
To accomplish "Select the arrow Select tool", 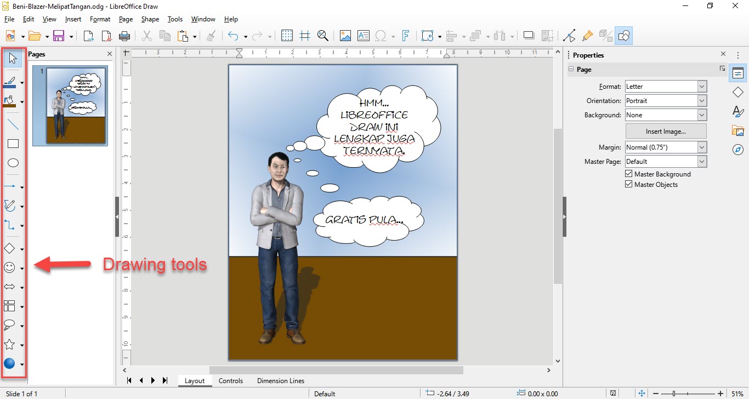I will pyautogui.click(x=13, y=59).
